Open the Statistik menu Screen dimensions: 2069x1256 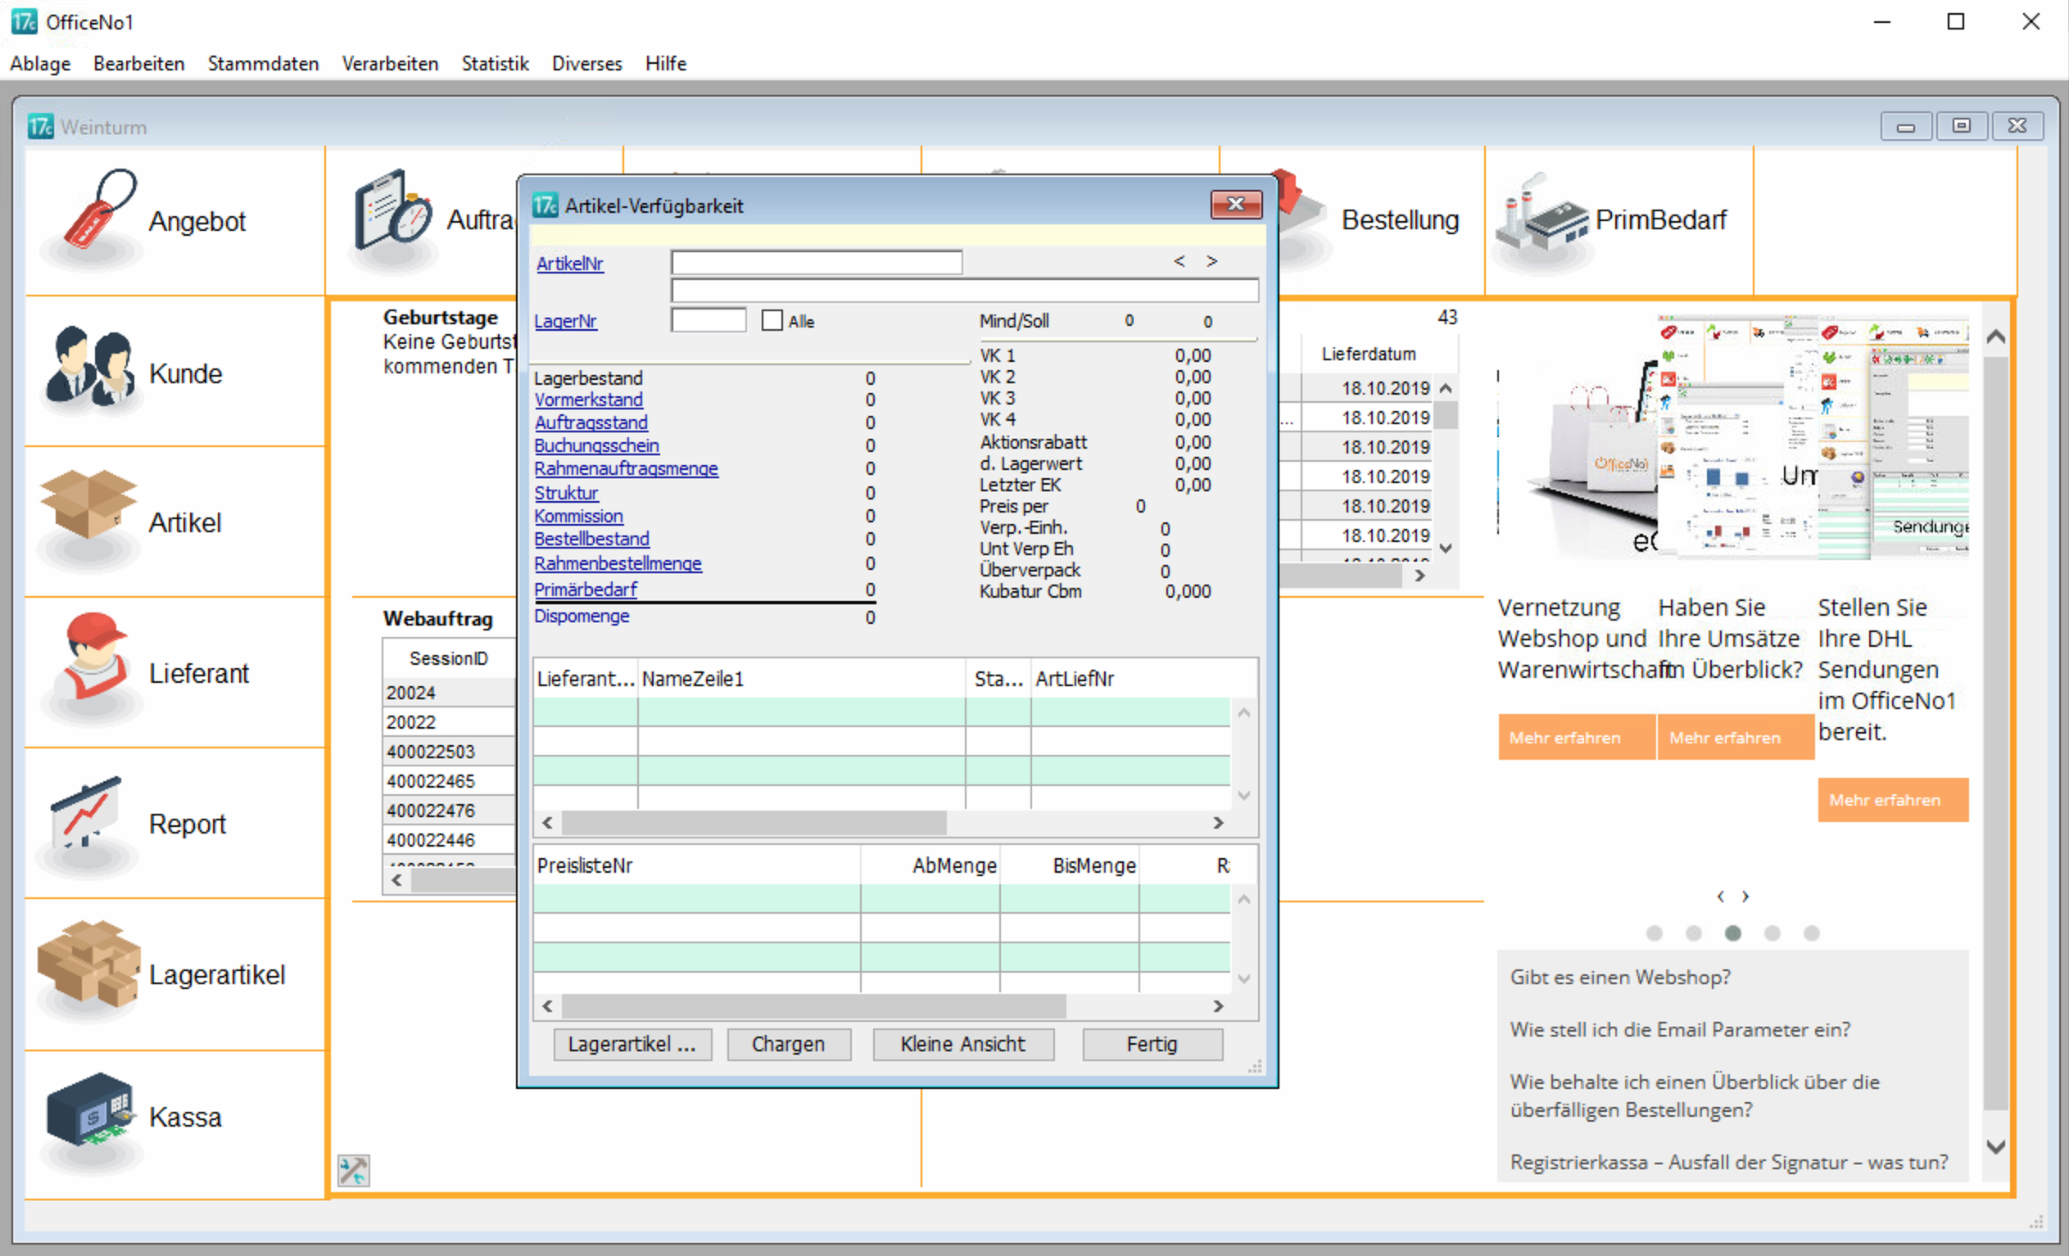tap(495, 64)
